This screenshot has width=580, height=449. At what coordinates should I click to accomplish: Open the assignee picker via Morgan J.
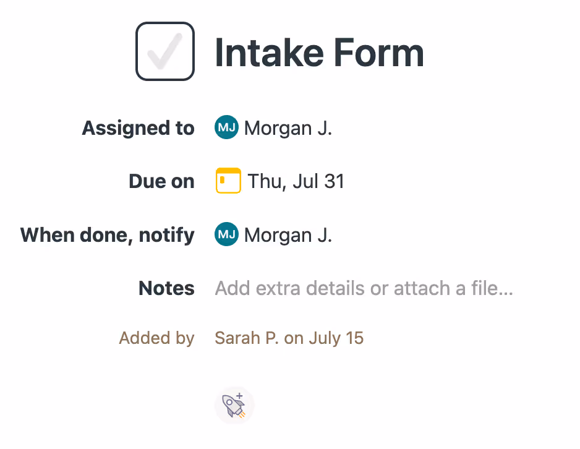pyautogui.click(x=288, y=127)
